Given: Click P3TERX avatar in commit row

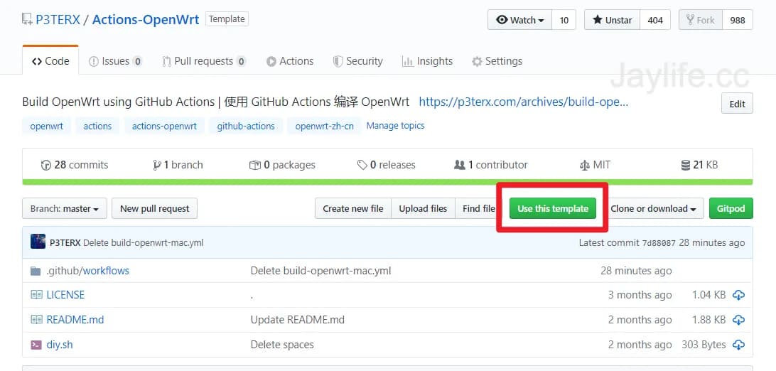Looking at the screenshot, I should coord(38,242).
